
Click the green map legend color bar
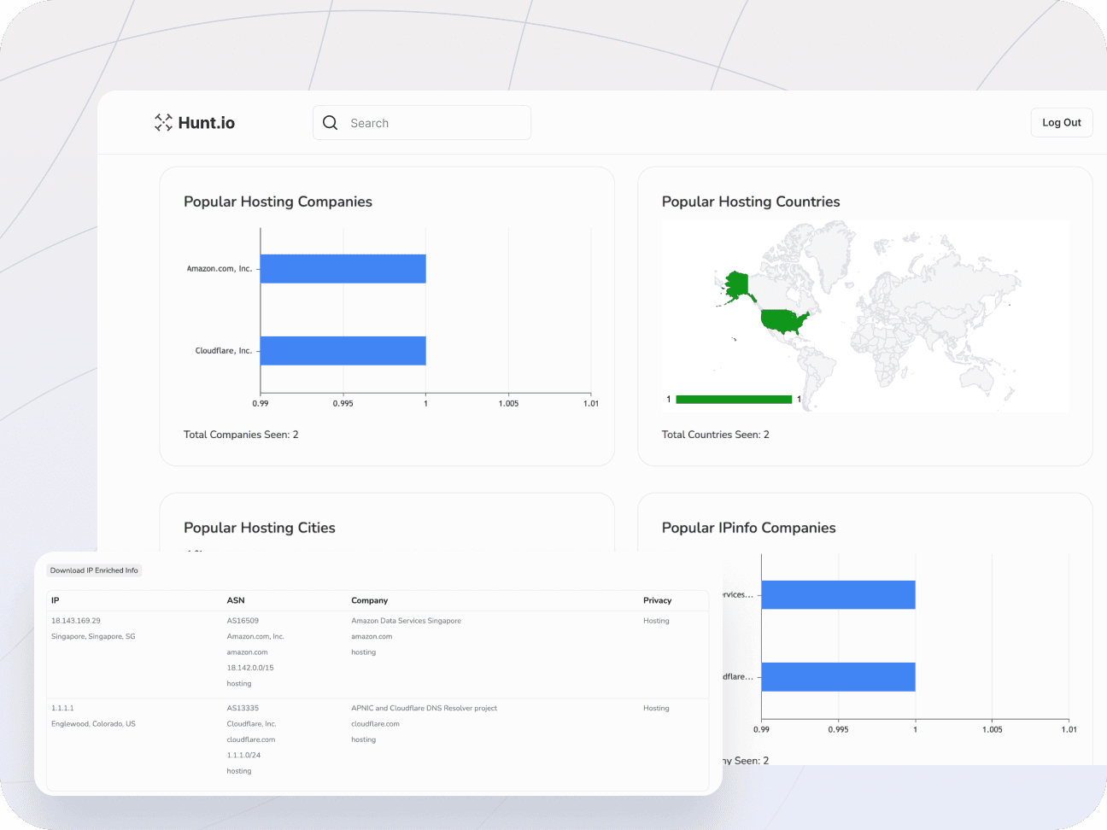point(734,400)
